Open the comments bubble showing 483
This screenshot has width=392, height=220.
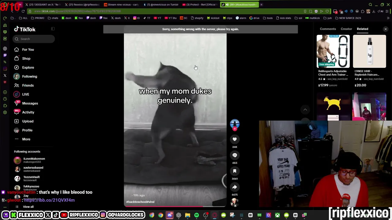pos(235,155)
